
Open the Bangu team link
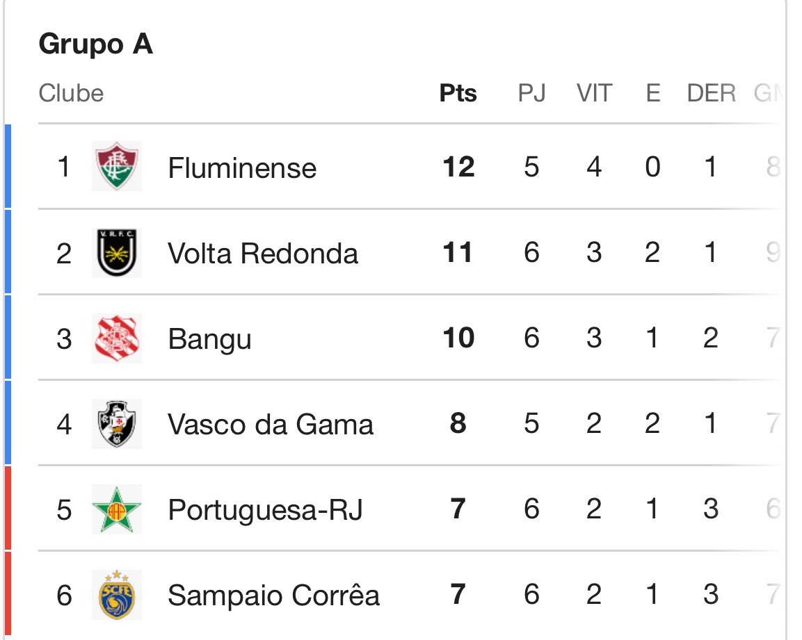coord(209,340)
